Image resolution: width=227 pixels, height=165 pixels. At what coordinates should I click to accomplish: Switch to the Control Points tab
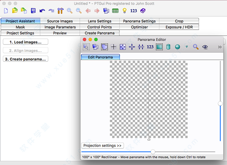click(x=99, y=27)
